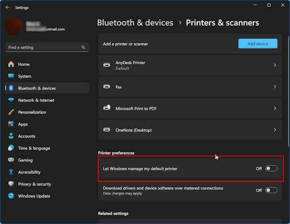The height and width of the screenshot is (224, 290).
Task: Click the OneNote (Desktop) printer icon
Action: pos(107,130)
